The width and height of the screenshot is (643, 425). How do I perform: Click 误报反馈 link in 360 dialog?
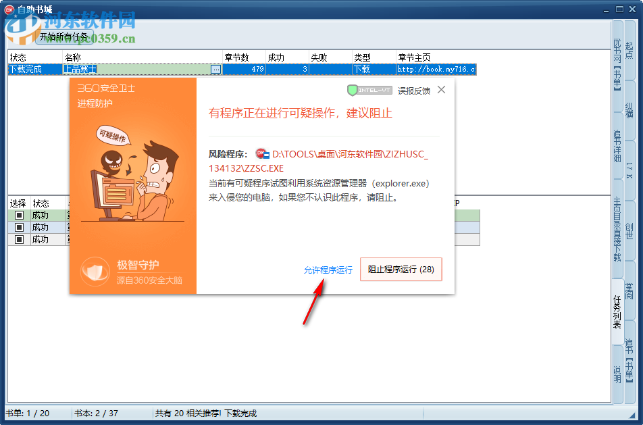pyautogui.click(x=414, y=91)
